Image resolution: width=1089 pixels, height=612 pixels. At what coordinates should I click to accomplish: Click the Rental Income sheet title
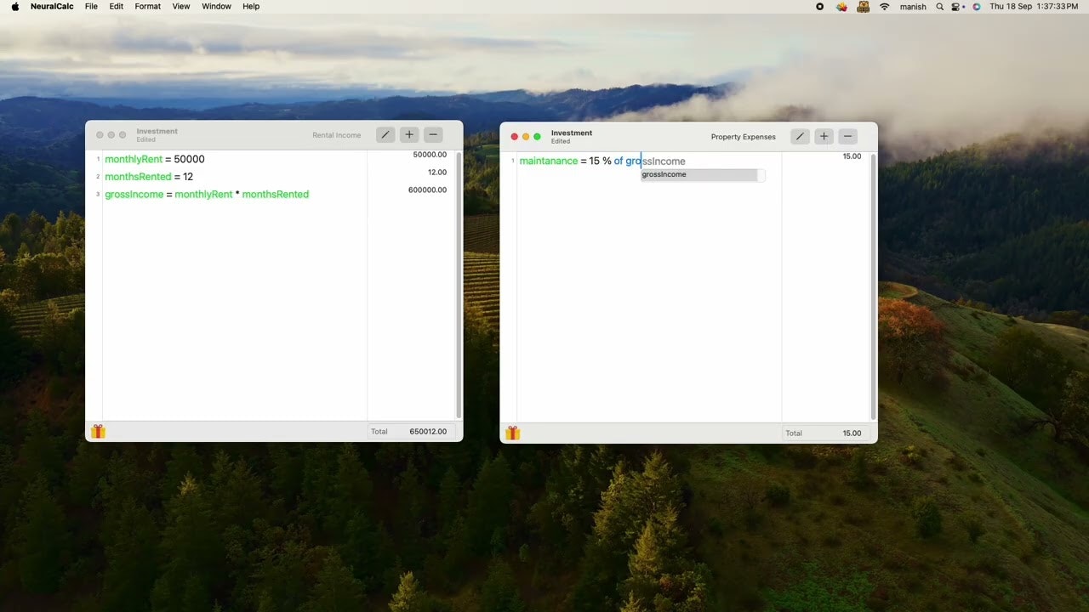pos(337,135)
